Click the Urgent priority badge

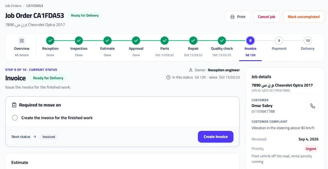[x=311, y=149]
